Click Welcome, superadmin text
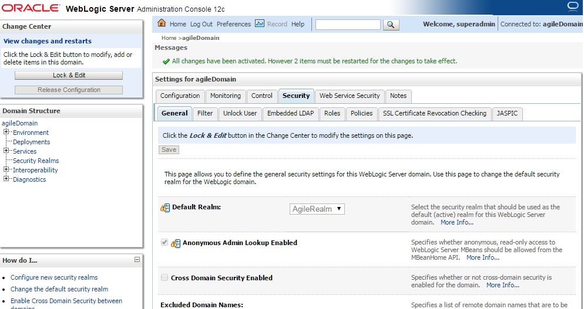This screenshot has height=309, width=584. [459, 24]
